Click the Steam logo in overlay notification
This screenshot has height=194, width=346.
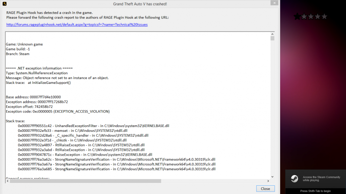294,178
